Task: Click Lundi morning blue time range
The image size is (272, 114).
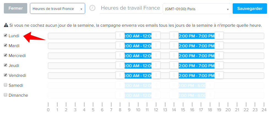Action: (x=138, y=36)
